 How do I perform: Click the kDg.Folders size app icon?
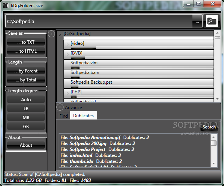[6, 6]
